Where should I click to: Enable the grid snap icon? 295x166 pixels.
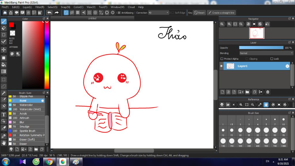click(78, 13)
